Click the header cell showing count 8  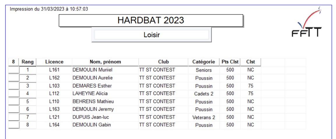click(x=14, y=62)
